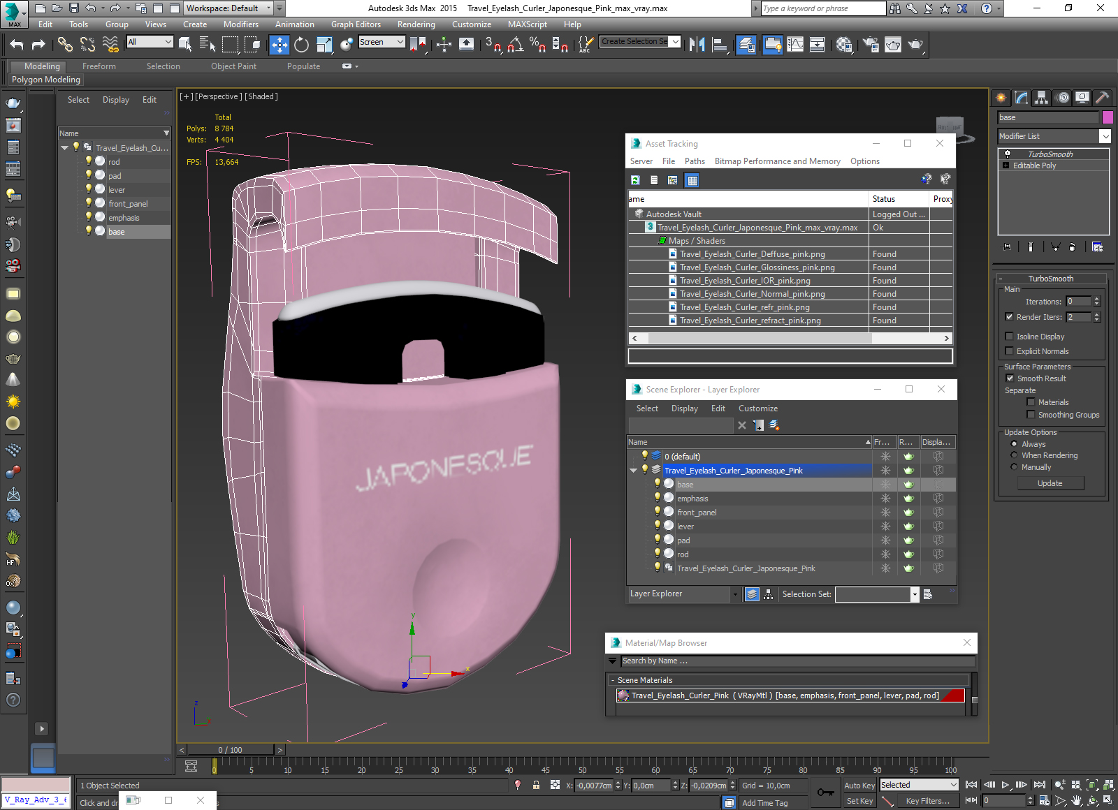This screenshot has height=810, width=1118.
Task: Open the Create Selection Set dropdown
Action: tap(675, 42)
